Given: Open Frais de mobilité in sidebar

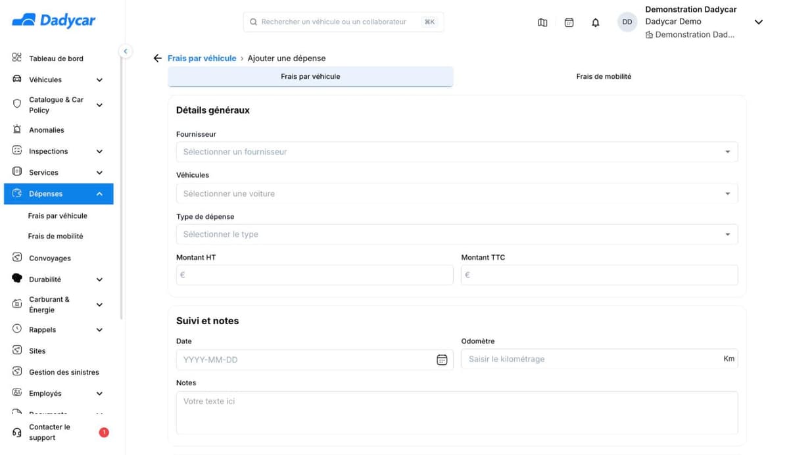Looking at the screenshot, I should coord(55,236).
